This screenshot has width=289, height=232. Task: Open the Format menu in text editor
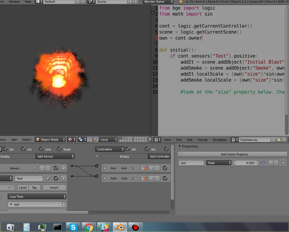[x=202, y=140]
